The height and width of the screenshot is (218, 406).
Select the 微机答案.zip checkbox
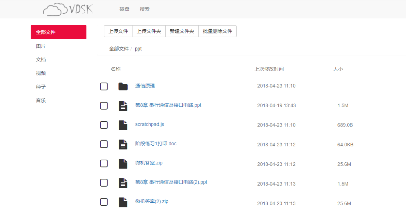pyautogui.click(x=104, y=163)
